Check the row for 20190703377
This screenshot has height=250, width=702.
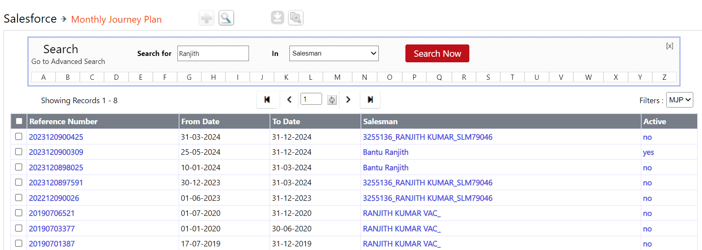tap(19, 228)
